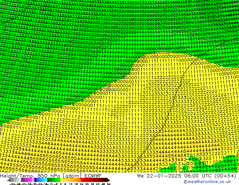Select the pure red legend color band

pos(82,180)
